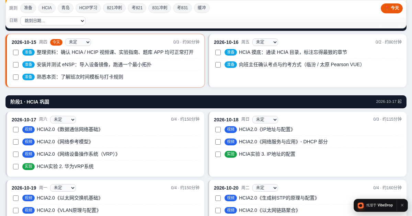Viewport: 412px width, 216px height.
Task: Open the 跳到日期 date dropdown
Action: pos(53,21)
